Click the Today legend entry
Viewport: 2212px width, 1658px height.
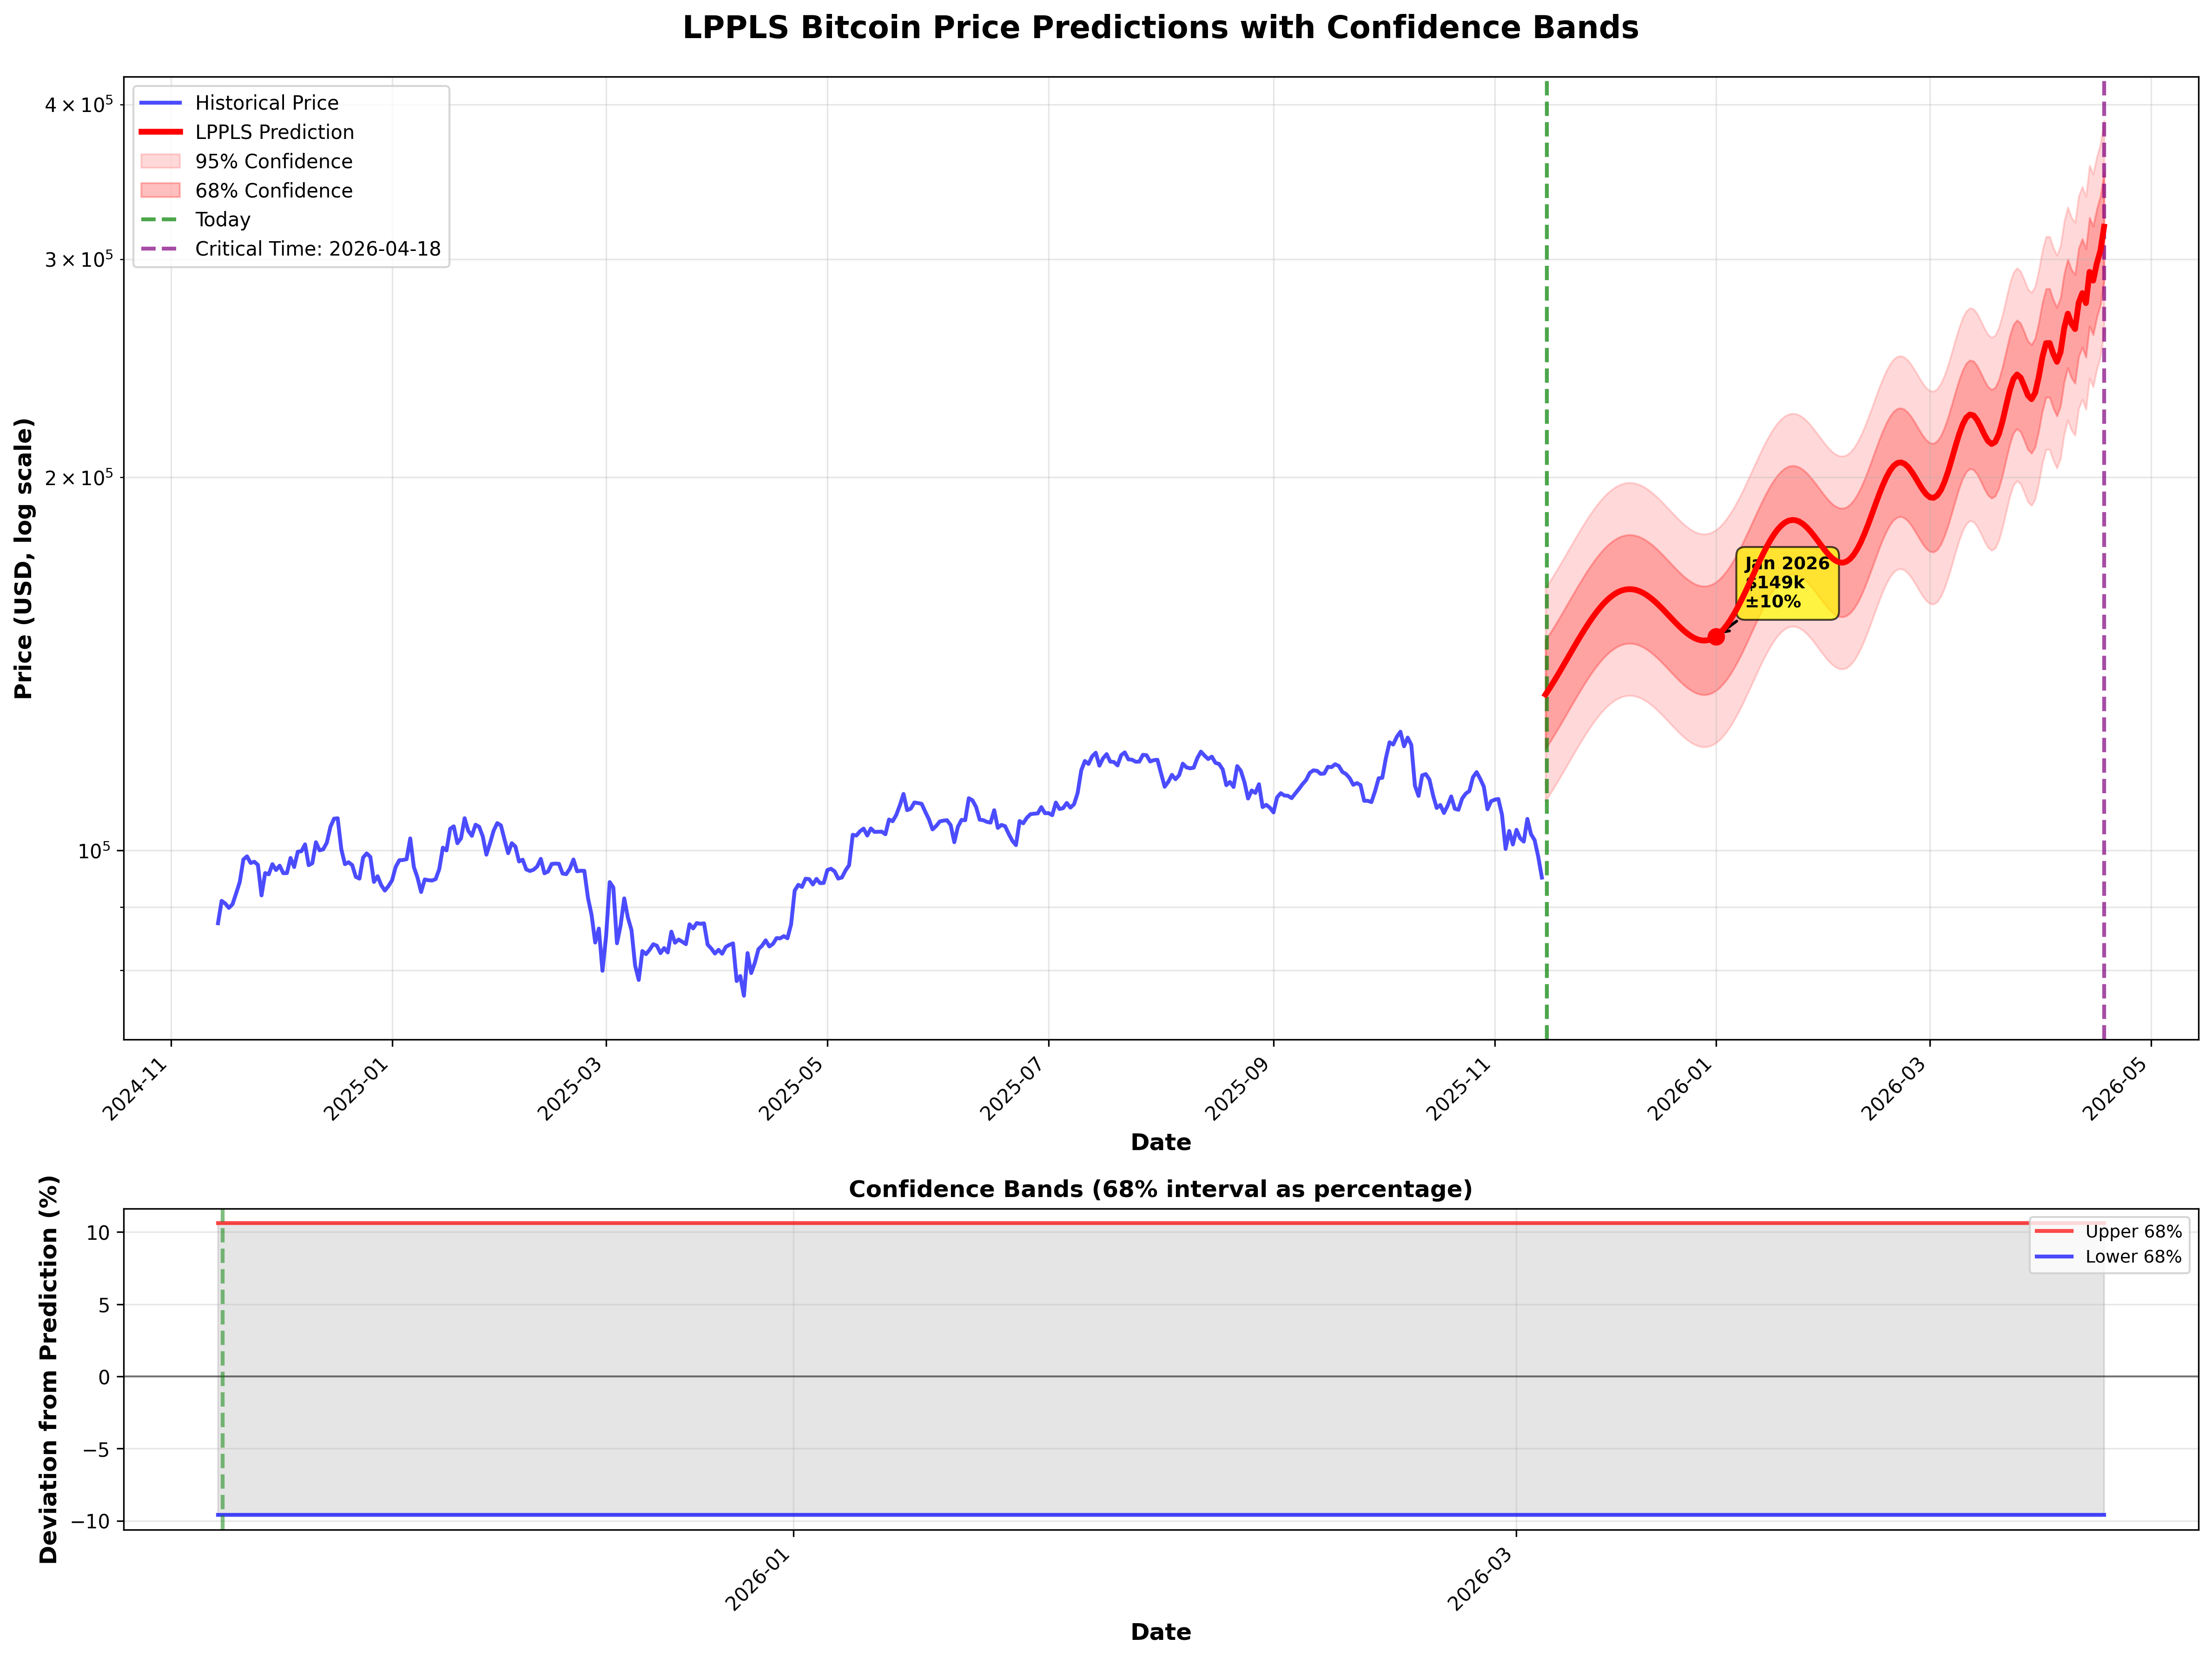222,219
